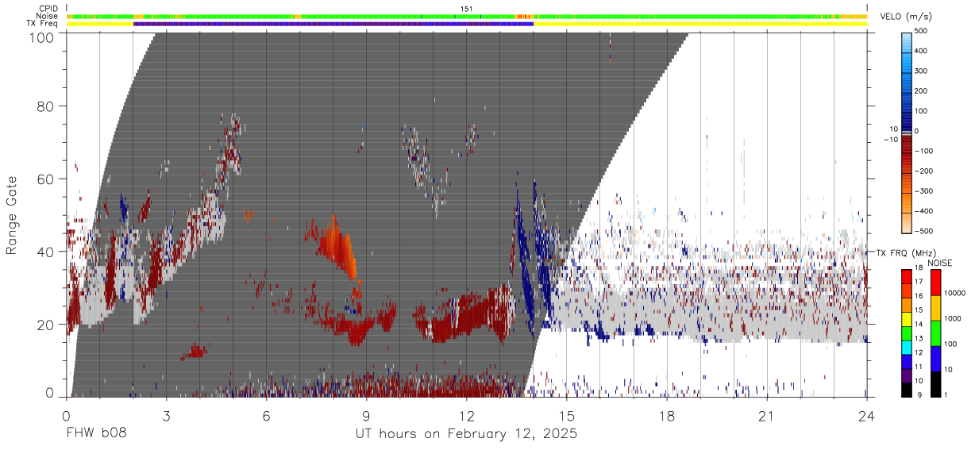975x450 pixels.
Task: Click x-axis tick label 3
Action: tap(166, 415)
